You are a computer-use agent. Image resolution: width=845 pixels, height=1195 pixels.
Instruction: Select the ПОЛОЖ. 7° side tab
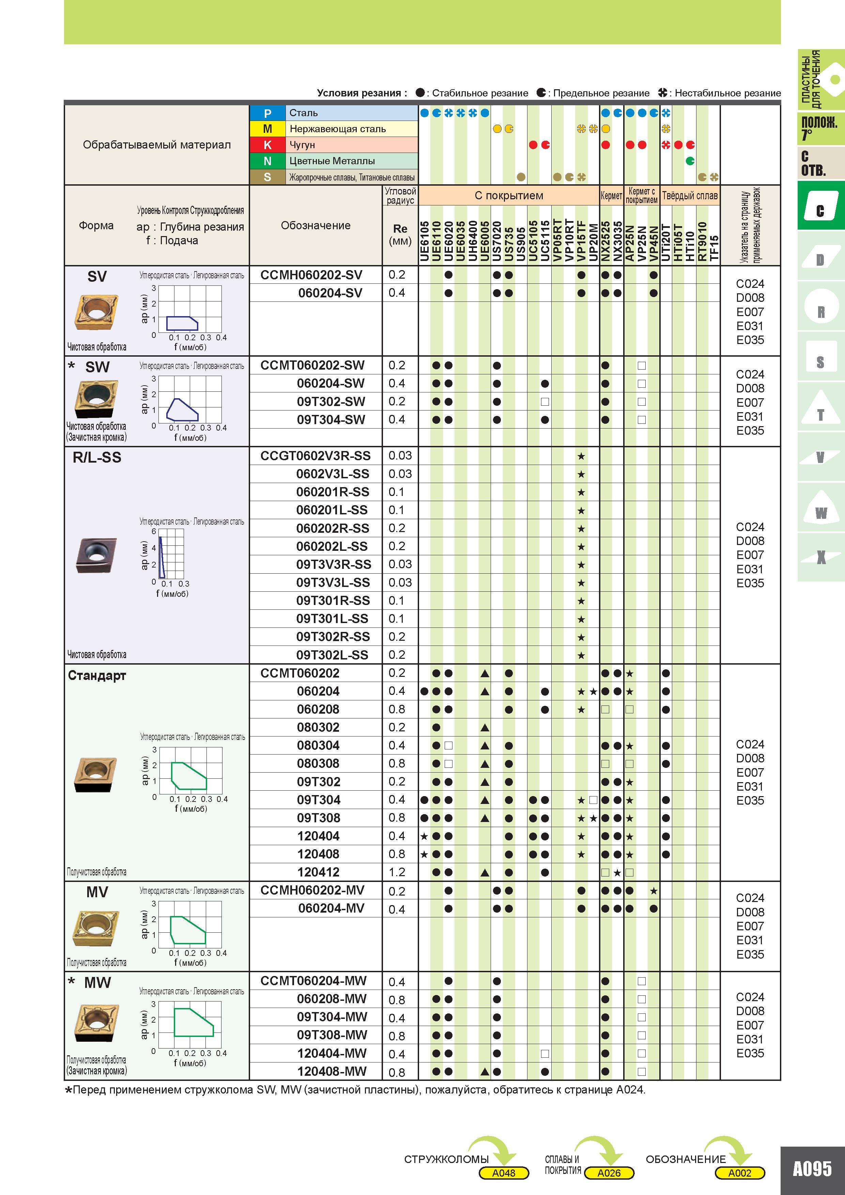[x=820, y=128]
